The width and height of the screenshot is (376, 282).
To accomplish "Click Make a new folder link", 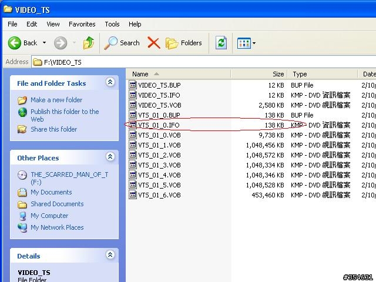I will click(56, 100).
